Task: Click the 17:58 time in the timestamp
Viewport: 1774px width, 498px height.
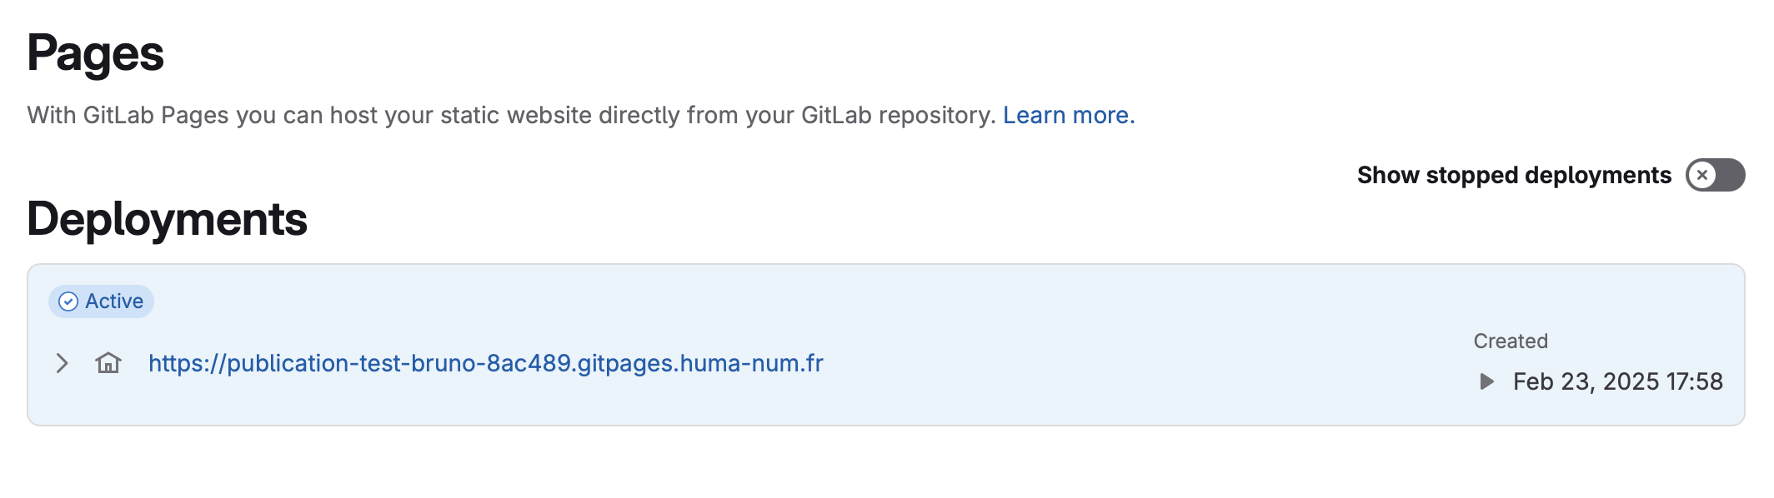Action: (x=1694, y=381)
